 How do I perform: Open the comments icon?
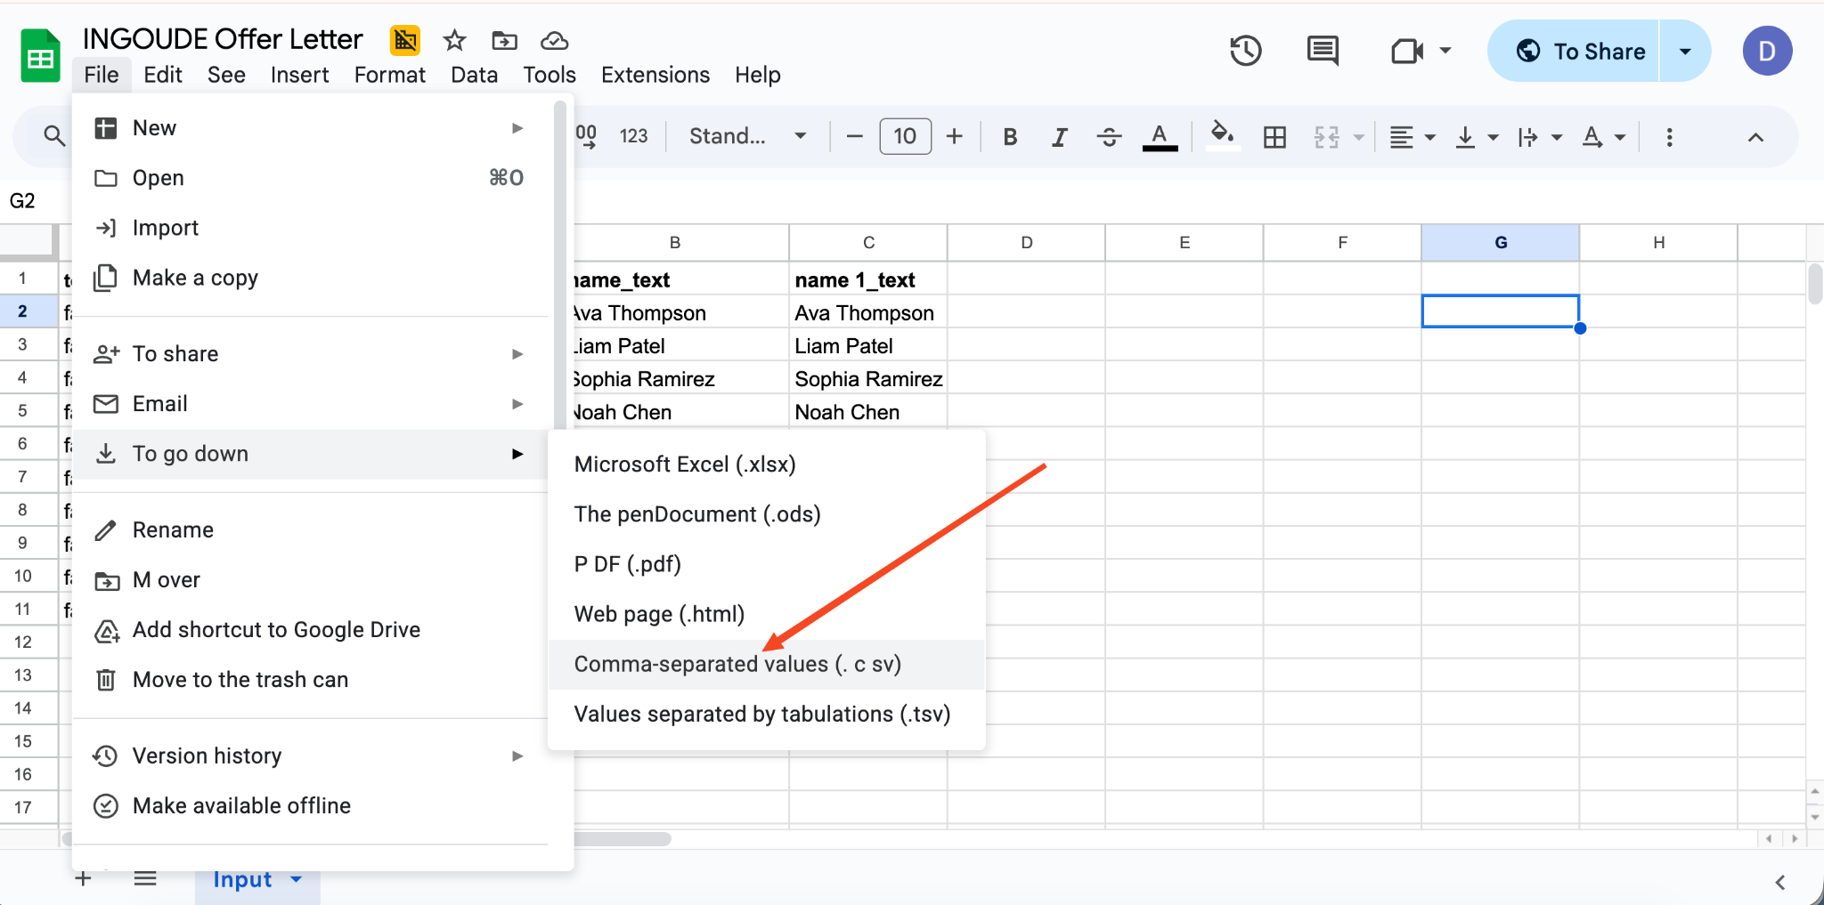[x=1323, y=51]
